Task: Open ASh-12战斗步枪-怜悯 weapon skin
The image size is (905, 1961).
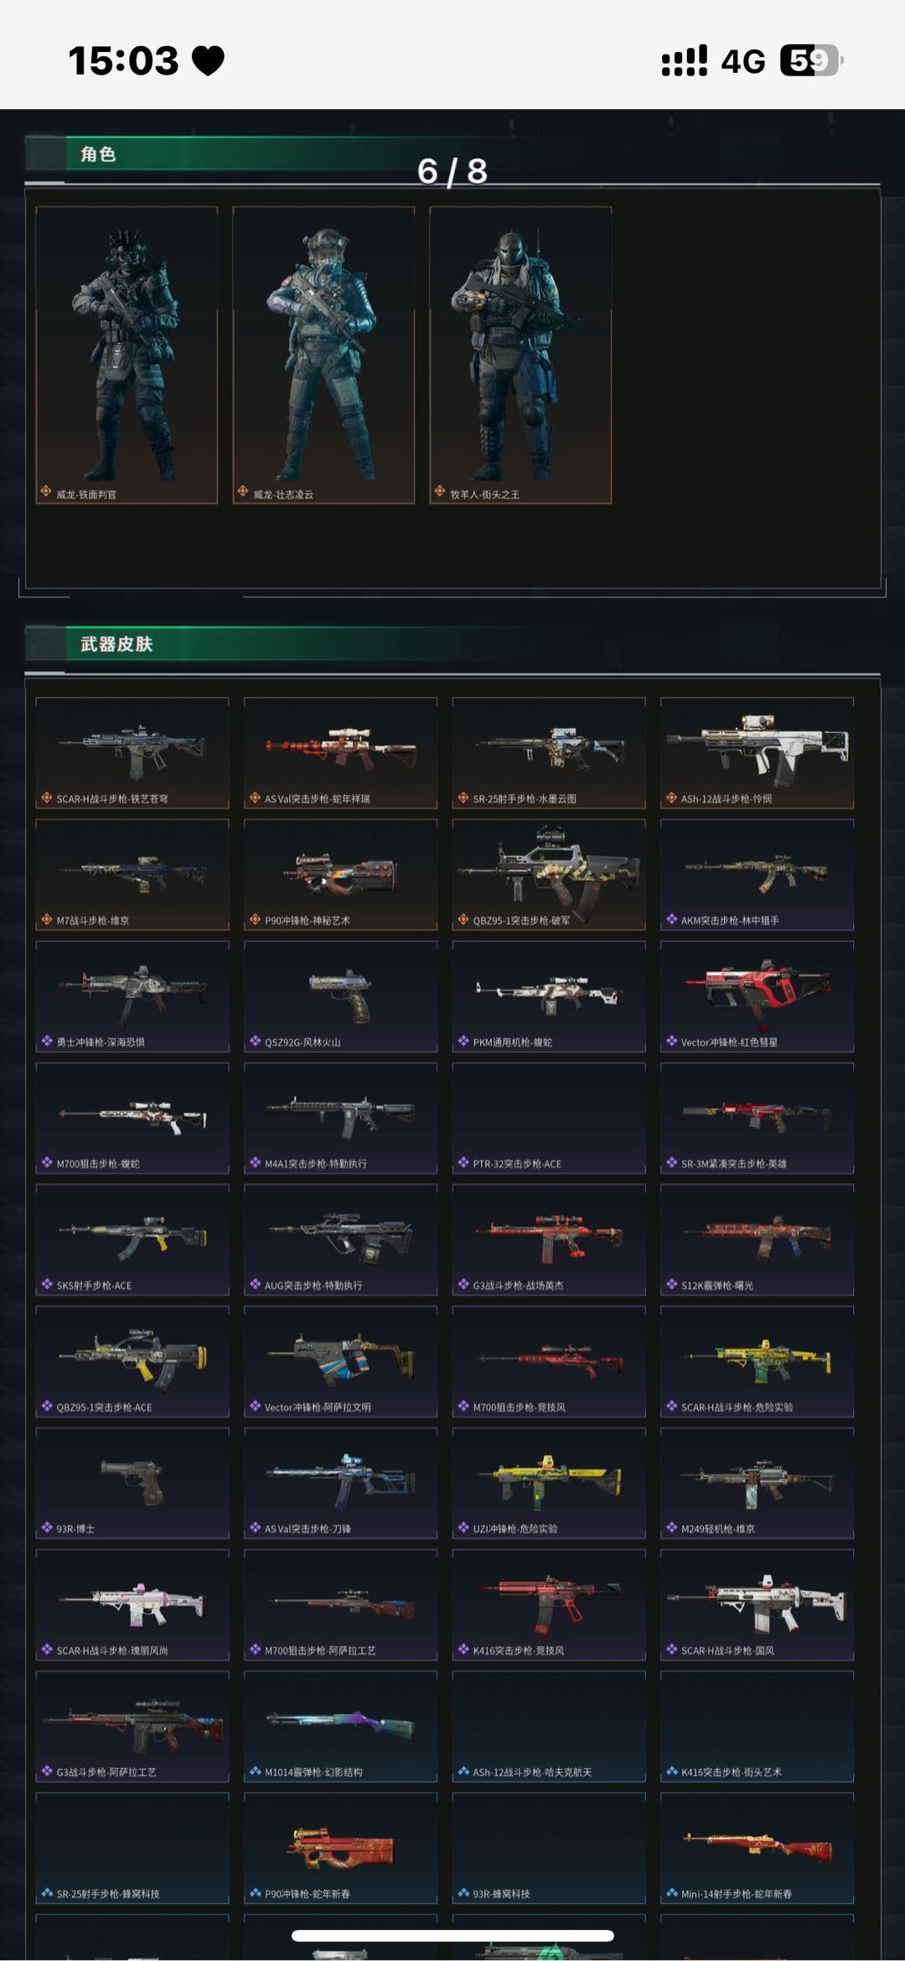Action: [x=758, y=753]
